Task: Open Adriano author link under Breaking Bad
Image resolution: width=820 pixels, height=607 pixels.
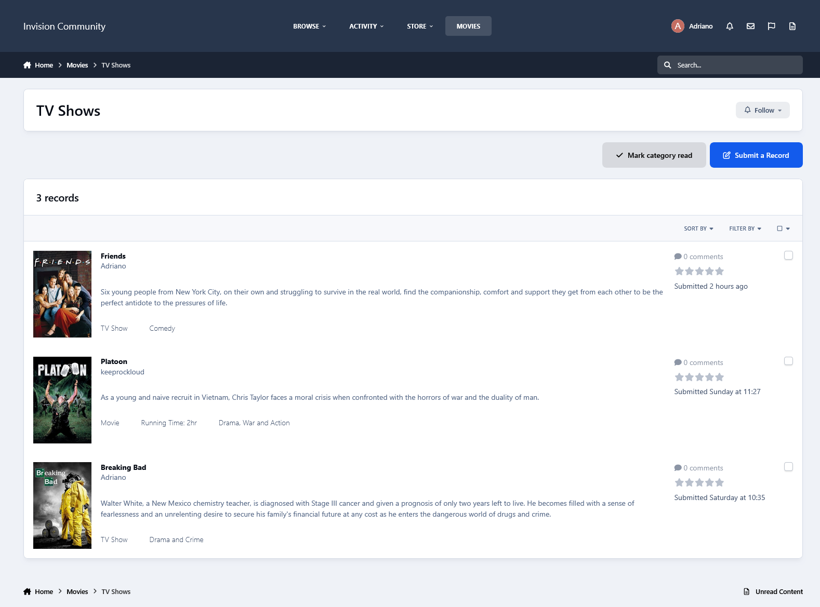Action: click(113, 477)
